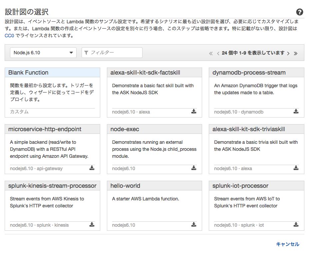Click the filter funnel icon
326x253 pixels.
point(87,53)
